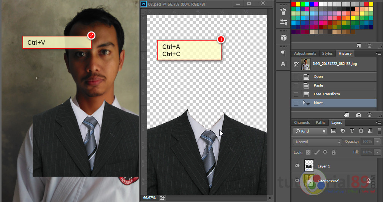Switch to the Styles tab
The image size is (383, 202).
tap(327, 54)
